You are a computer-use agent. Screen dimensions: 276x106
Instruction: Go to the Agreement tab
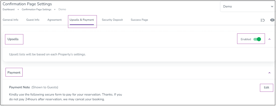(54, 20)
